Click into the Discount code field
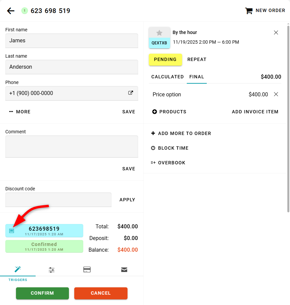290x305 pixels. (58, 200)
